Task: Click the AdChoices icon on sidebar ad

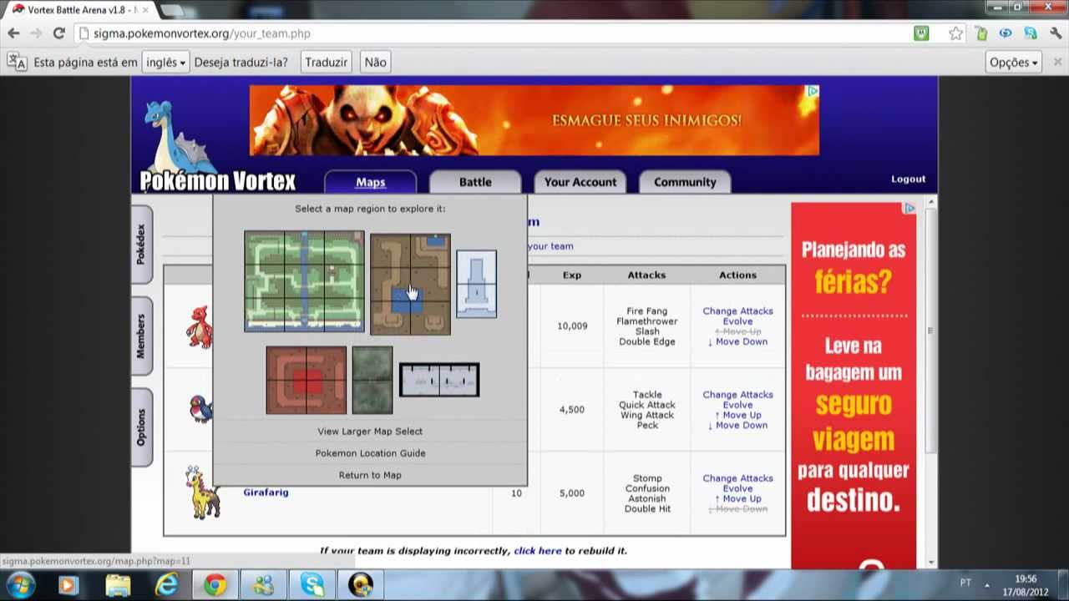Action: pyautogui.click(x=909, y=209)
